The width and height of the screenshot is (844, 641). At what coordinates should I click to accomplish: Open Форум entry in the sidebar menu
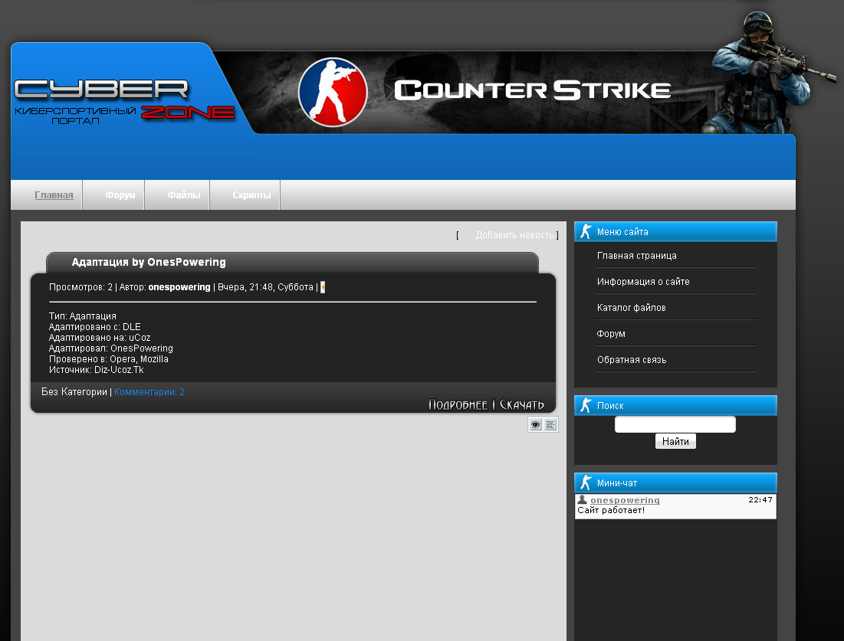click(x=611, y=334)
